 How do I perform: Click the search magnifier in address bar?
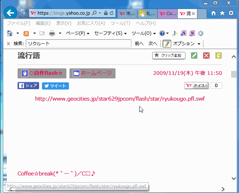[94, 13]
